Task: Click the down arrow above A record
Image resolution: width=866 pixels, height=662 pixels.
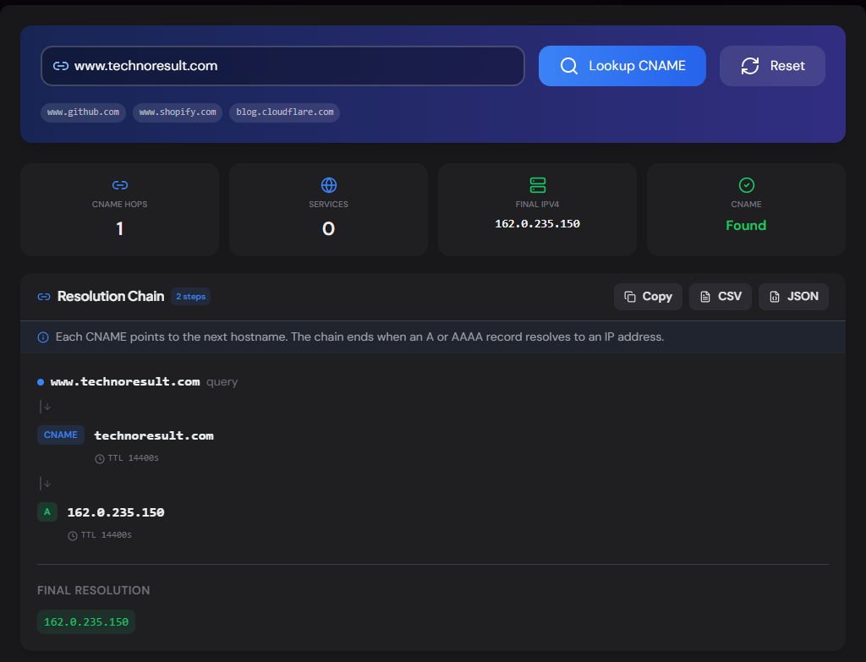Action: [46, 484]
